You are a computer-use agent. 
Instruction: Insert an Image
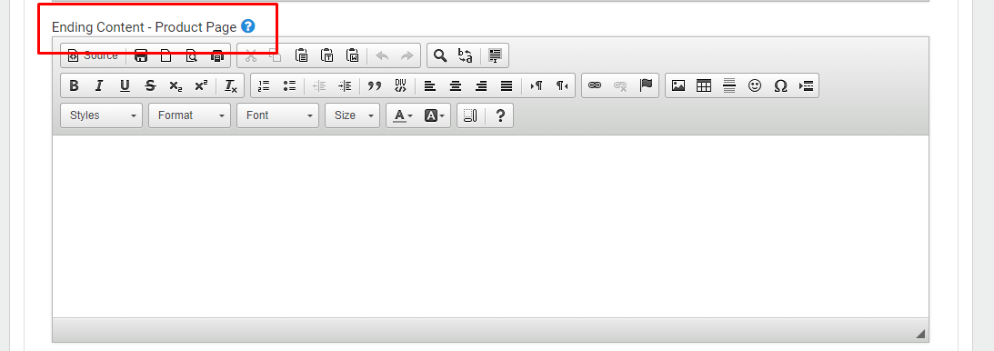pyautogui.click(x=678, y=85)
